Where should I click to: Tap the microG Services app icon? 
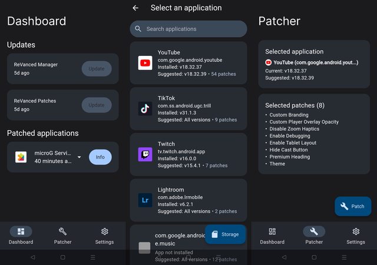(x=21, y=157)
